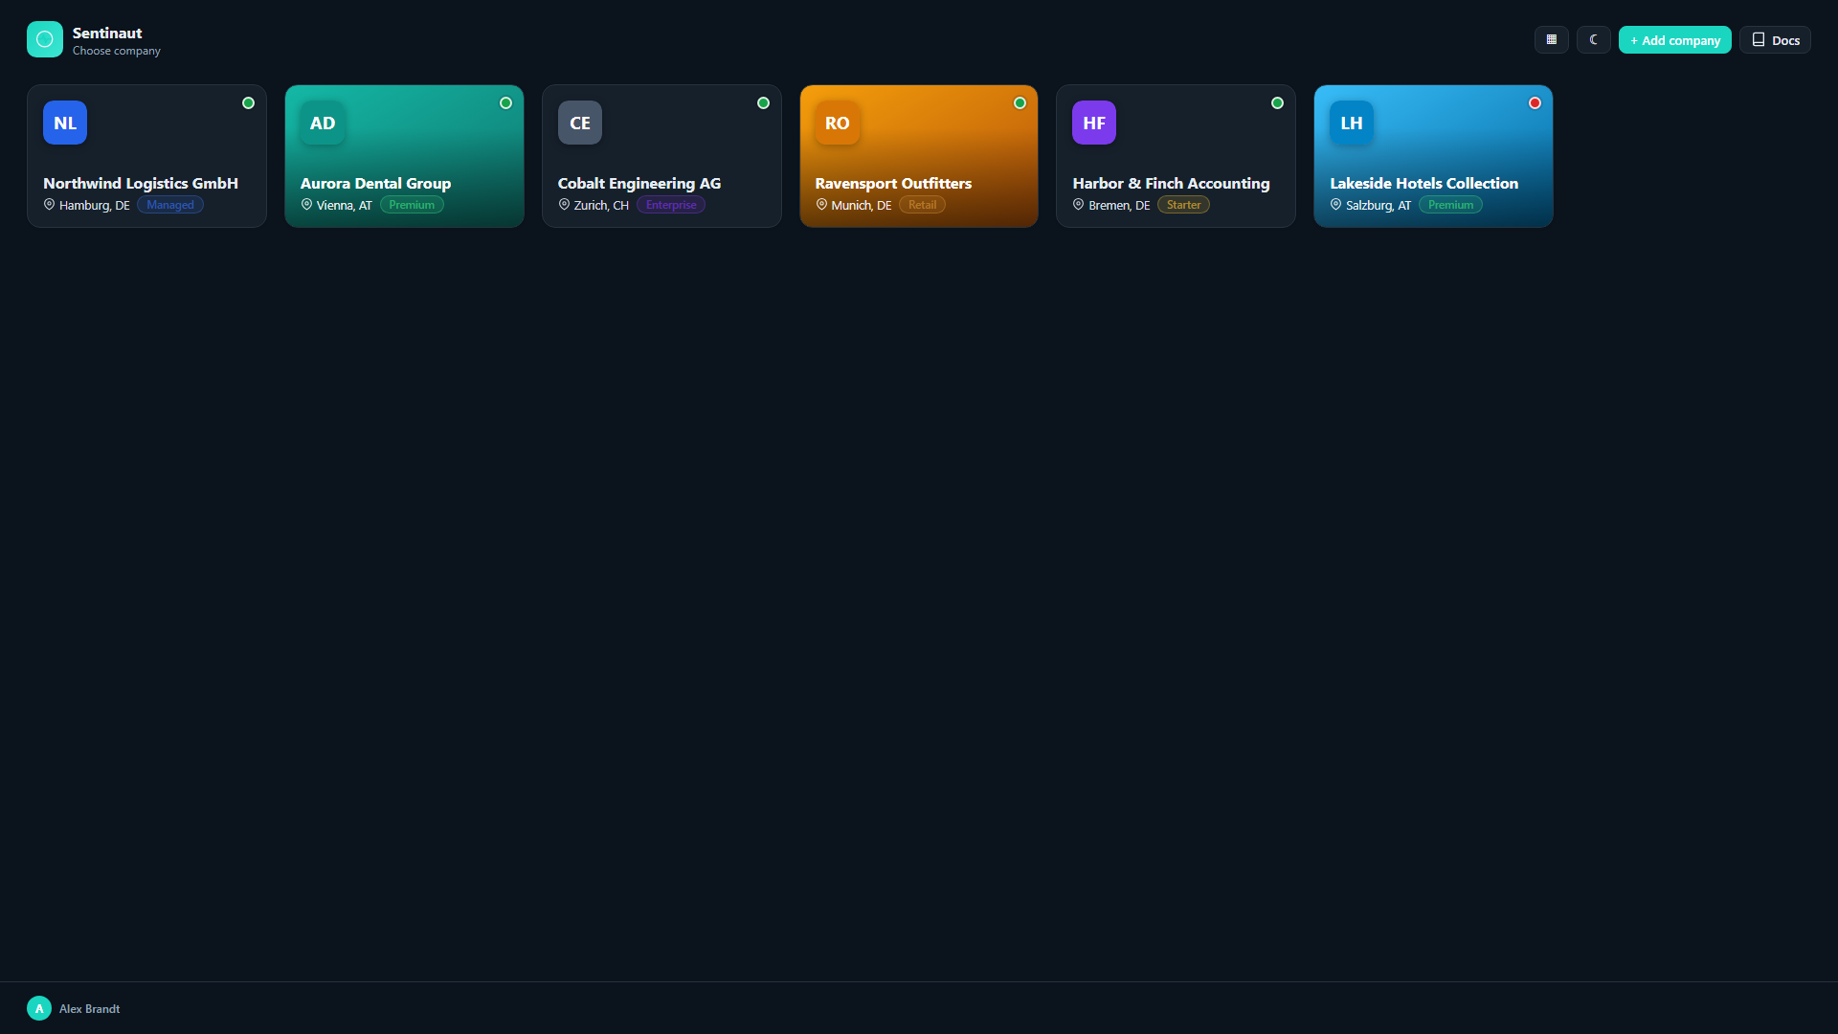Open the Docs link

[1776, 40]
